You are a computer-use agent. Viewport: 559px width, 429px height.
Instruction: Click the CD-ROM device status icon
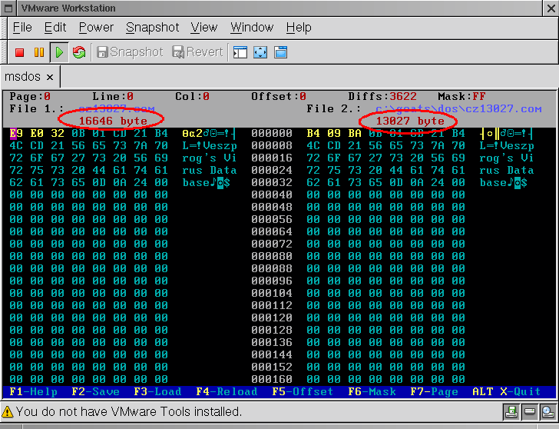click(547, 412)
